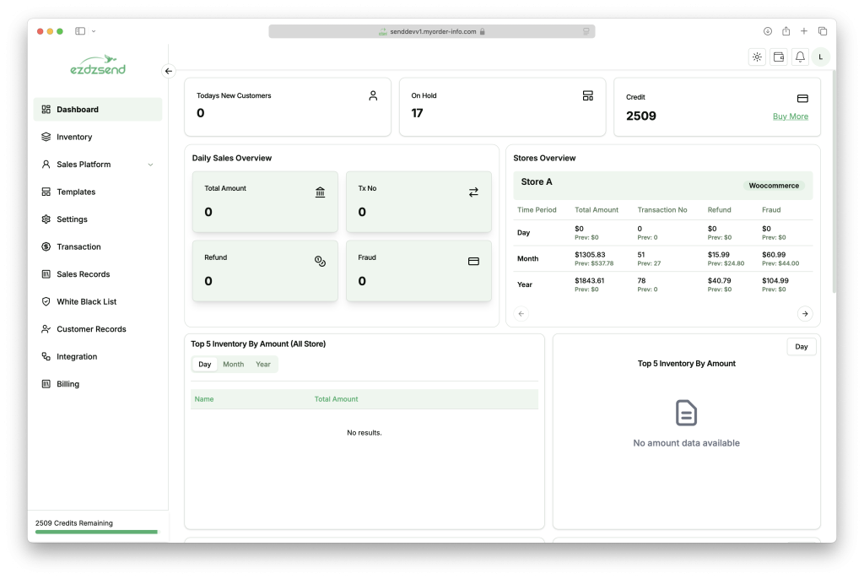864x579 pixels.
Task: Open notifications bell icon
Action: click(800, 57)
